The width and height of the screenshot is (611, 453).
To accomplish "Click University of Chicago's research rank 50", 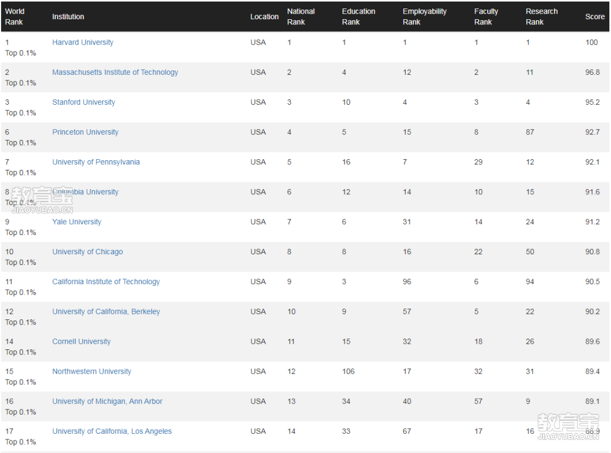I will click(530, 251).
